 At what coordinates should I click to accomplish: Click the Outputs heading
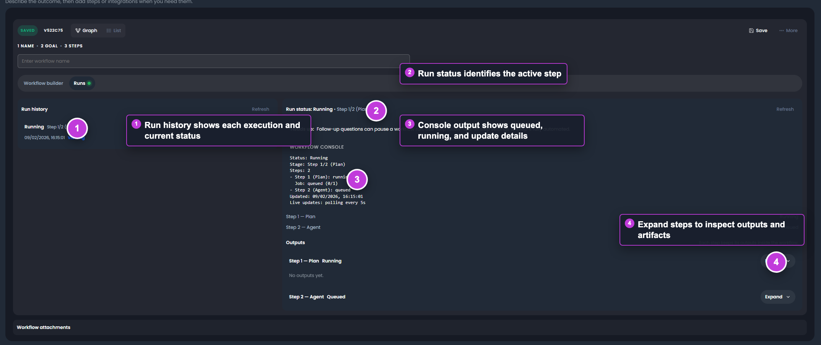pyautogui.click(x=295, y=243)
